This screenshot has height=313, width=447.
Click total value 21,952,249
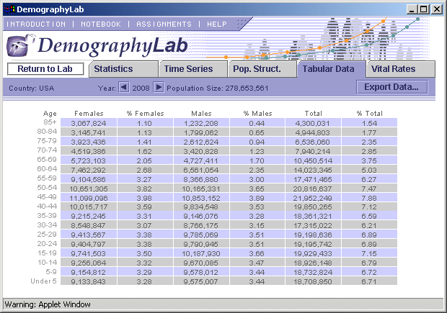click(x=312, y=199)
